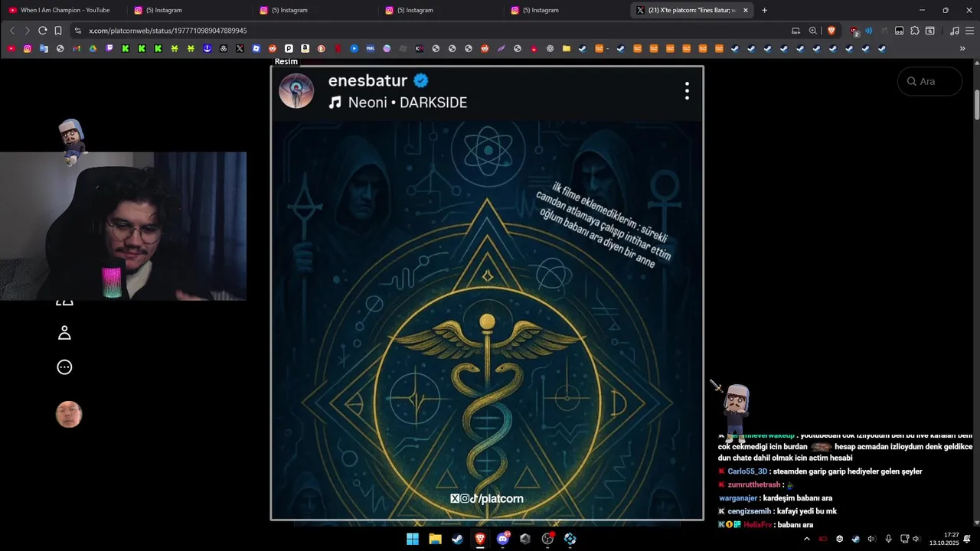Open OBS Studio from the taskbar
This screenshot has width=980, height=551.
click(x=547, y=539)
